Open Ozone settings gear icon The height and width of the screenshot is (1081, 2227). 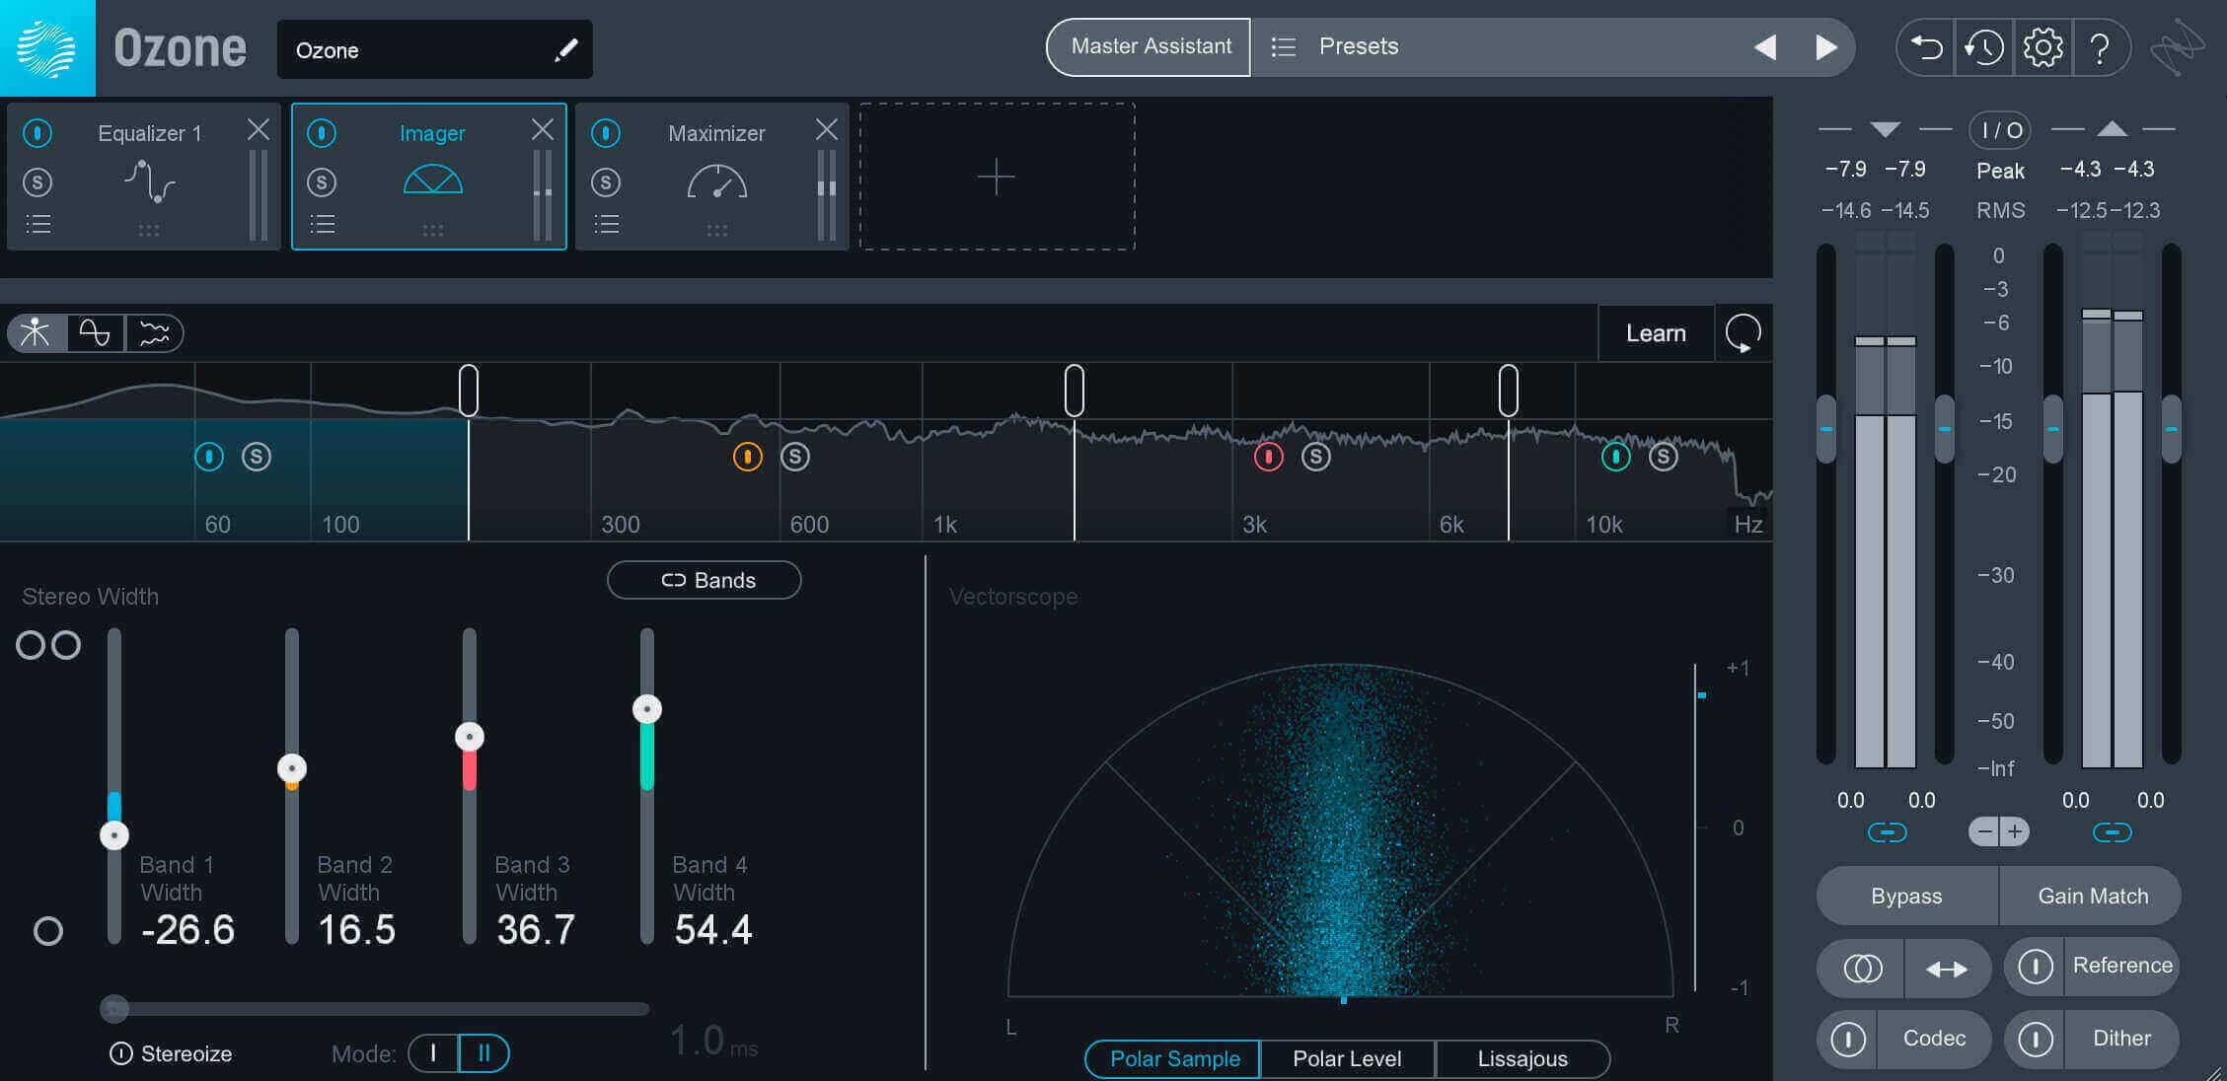[2042, 47]
